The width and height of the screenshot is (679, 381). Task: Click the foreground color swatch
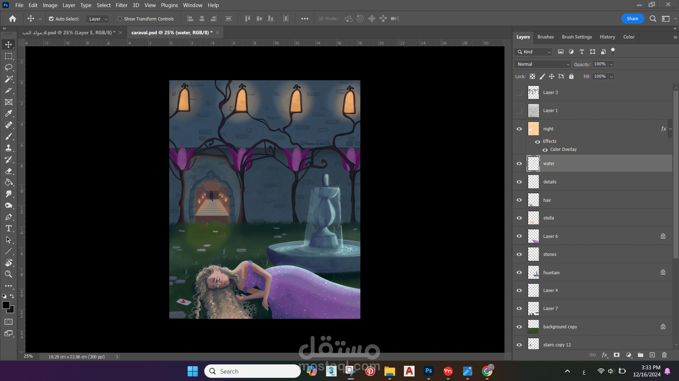[6, 305]
